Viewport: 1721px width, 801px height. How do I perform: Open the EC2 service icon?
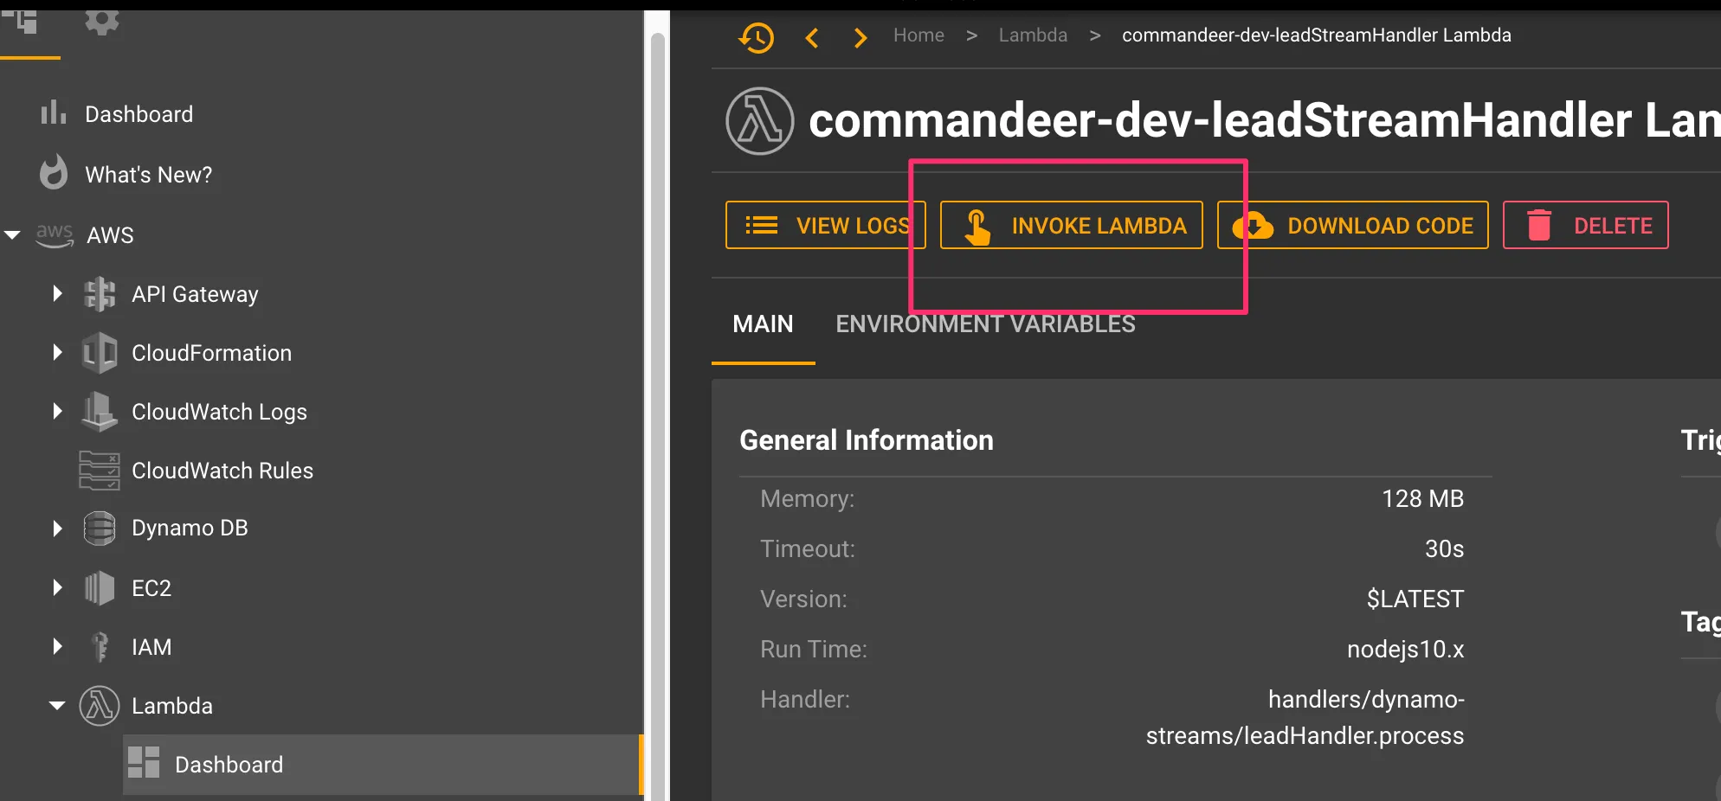point(100,588)
